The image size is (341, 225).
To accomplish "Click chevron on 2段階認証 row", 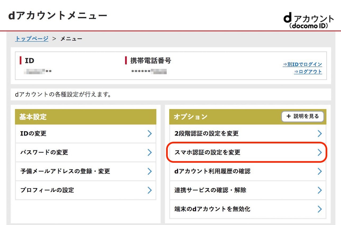I will coord(320,133).
